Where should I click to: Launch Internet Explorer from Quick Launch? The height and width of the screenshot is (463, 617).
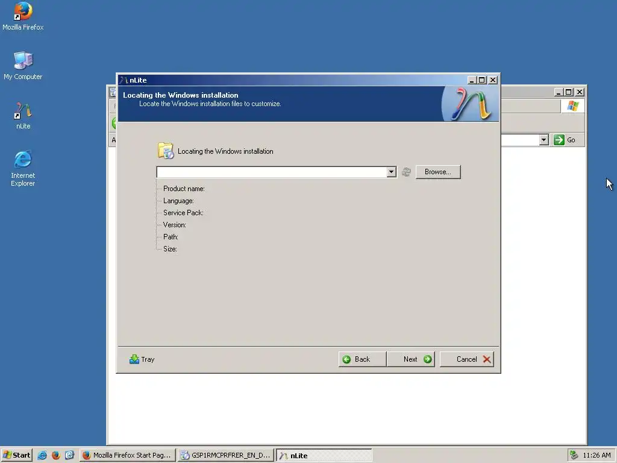pyautogui.click(x=42, y=455)
